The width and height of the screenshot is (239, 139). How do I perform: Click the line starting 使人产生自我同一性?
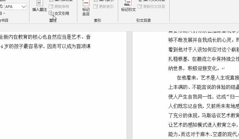(x=204, y=97)
